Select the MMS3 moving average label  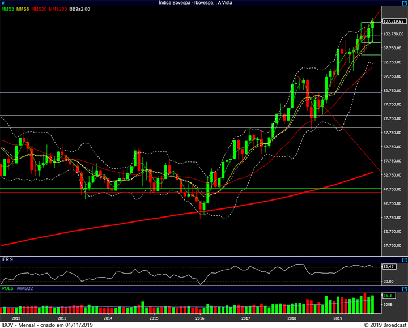8,10
